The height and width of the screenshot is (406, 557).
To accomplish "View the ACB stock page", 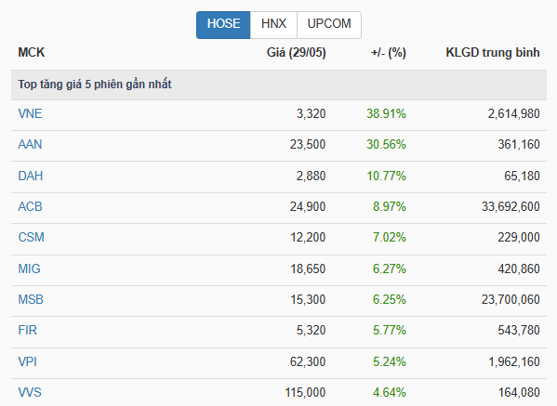I will click(30, 206).
